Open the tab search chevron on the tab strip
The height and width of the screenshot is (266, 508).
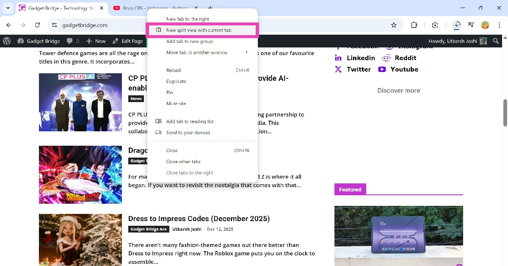[7, 8]
